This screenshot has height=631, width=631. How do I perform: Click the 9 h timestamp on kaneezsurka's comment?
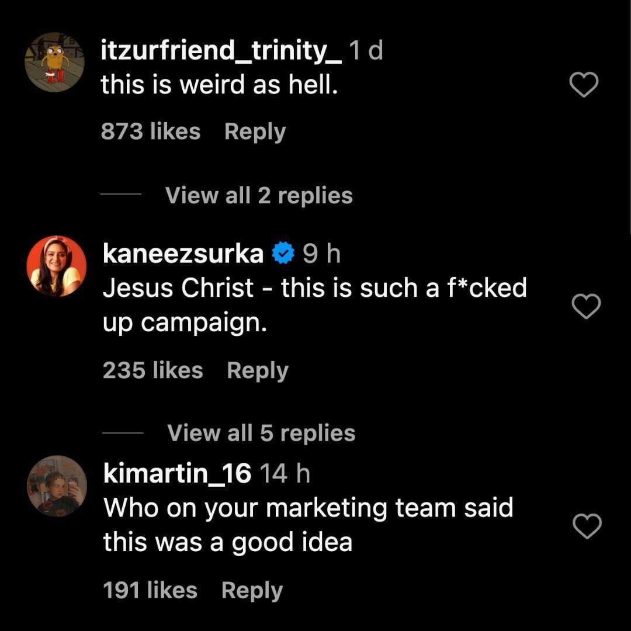coord(321,254)
